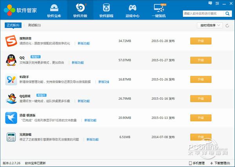Upgrade 91助手 with its 升级 button
The image size is (235, 167).
coord(201,79)
